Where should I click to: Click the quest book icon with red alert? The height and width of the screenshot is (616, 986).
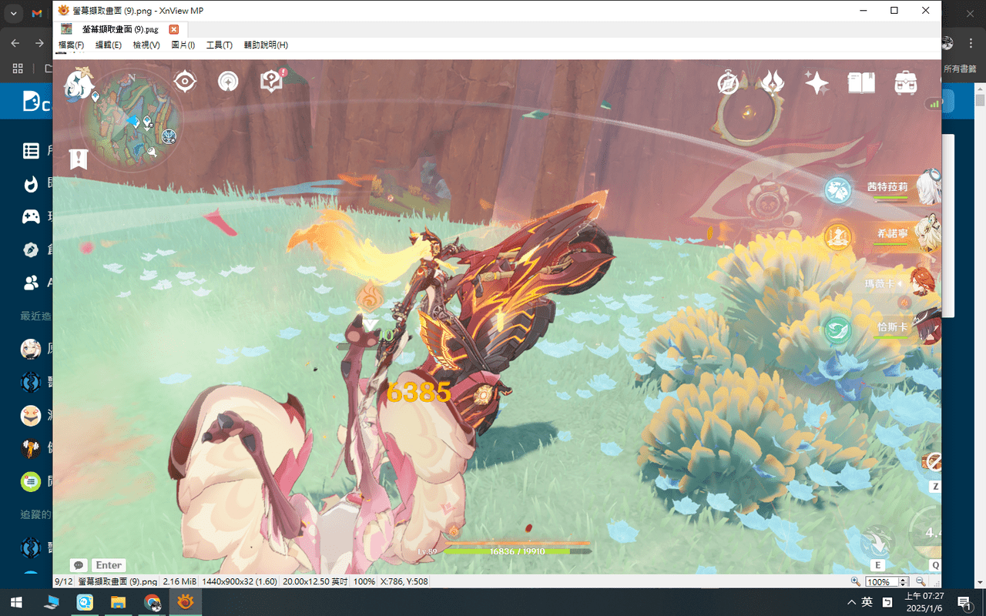273,80
